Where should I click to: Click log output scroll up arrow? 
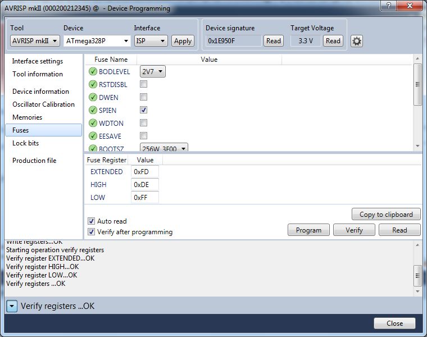(417, 245)
